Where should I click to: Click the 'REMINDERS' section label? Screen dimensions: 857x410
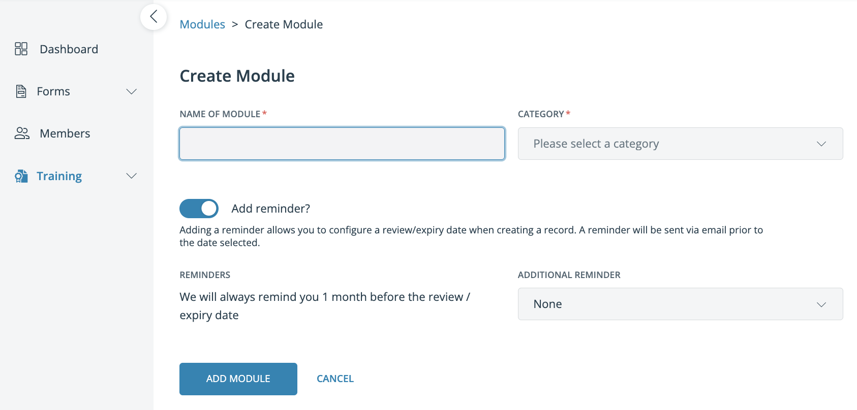tap(205, 275)
